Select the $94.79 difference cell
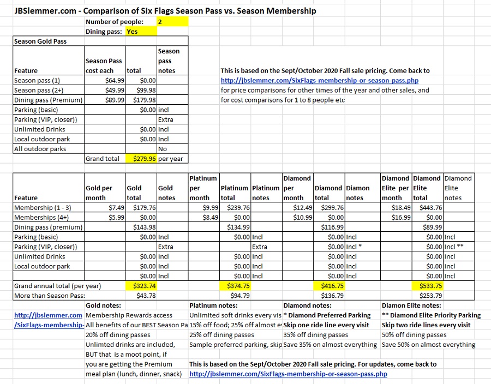The image size is (491, 384). tap(235, 296)
